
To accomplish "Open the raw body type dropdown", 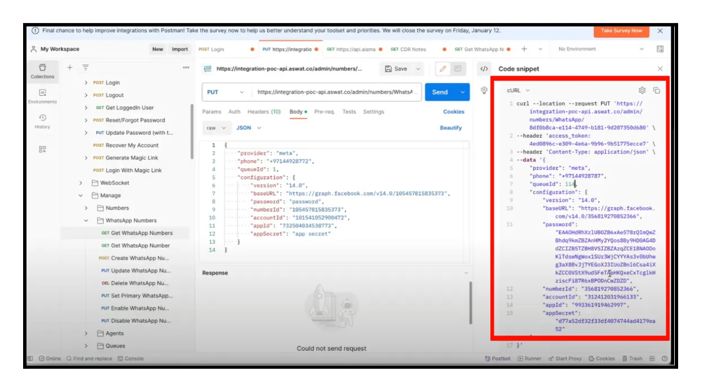I will tap(216, 128).
